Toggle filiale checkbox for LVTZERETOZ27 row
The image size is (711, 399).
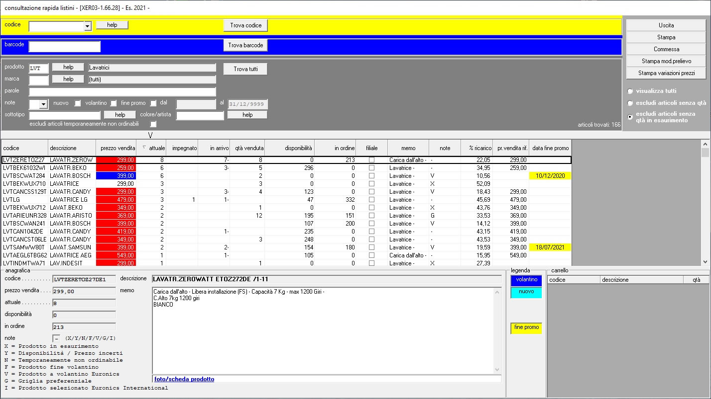[371, 160]
